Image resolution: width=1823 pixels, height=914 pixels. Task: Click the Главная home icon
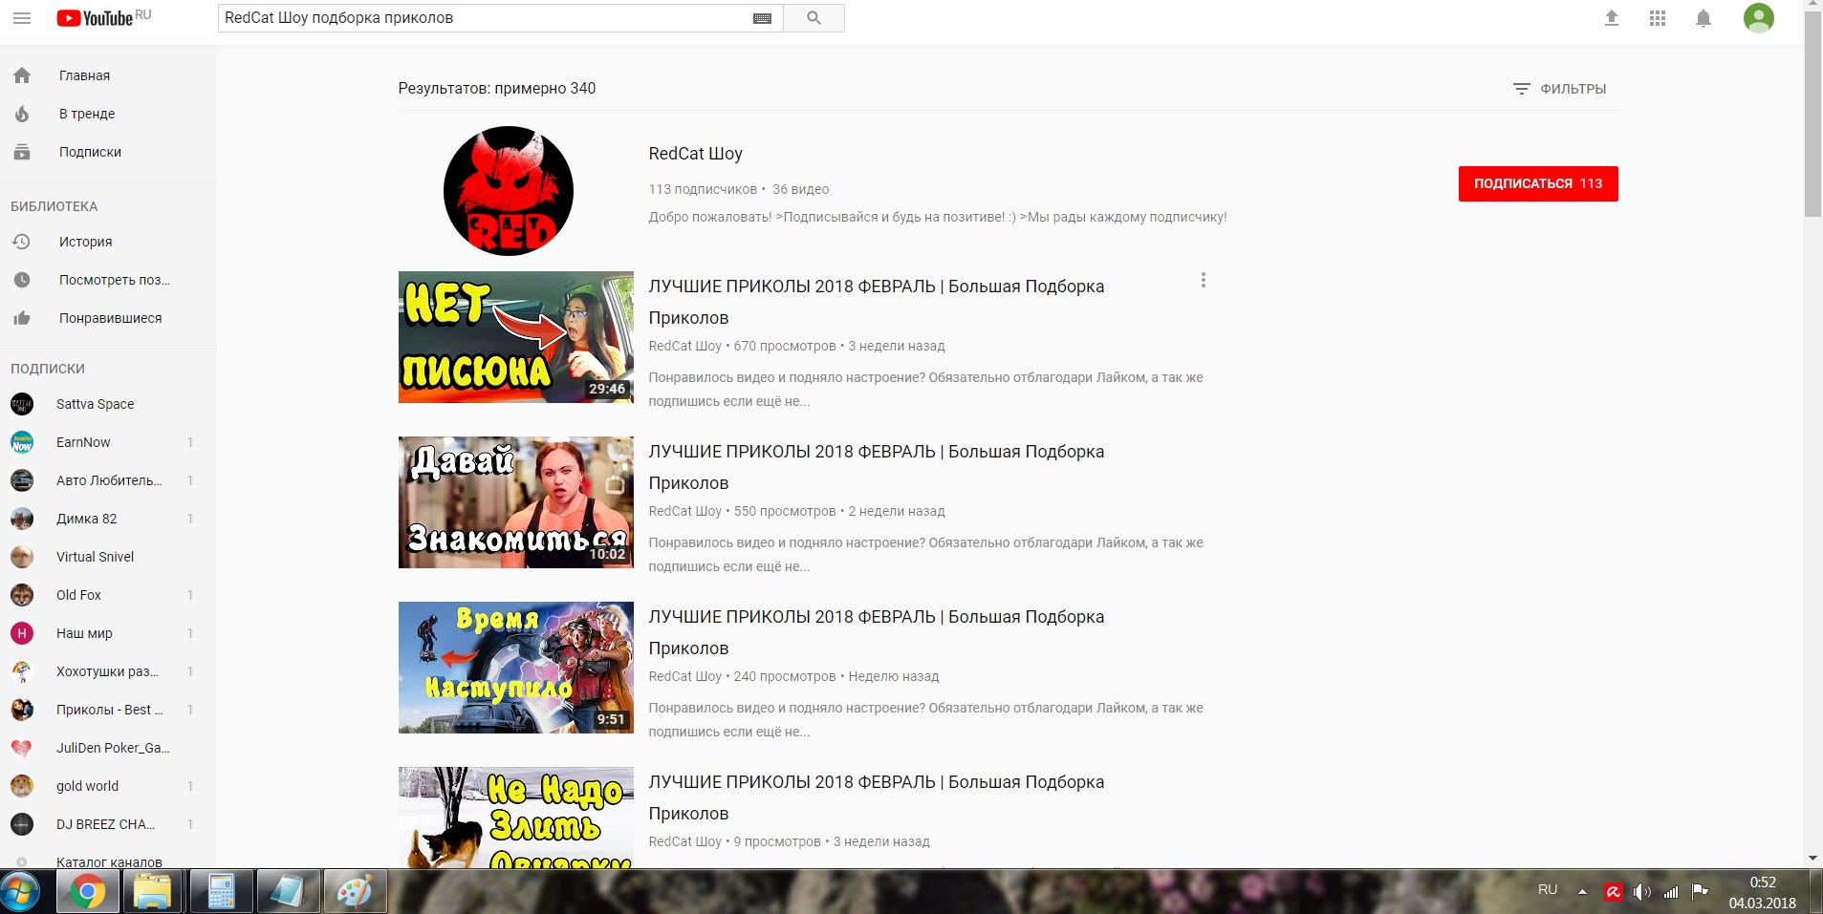22,75
